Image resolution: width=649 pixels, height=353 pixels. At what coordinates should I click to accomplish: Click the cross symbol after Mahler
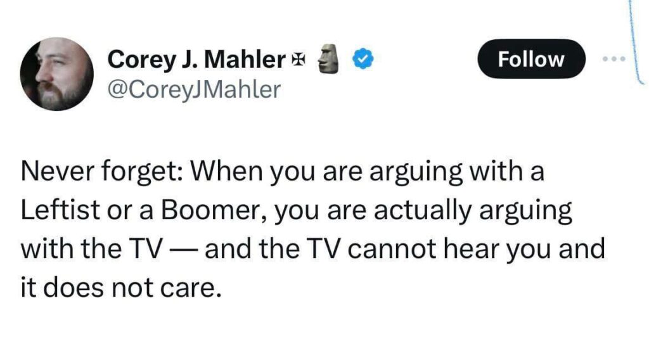click(296, 60)
